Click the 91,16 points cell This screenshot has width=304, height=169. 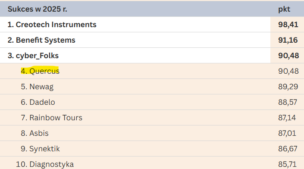tap(288, 40)
